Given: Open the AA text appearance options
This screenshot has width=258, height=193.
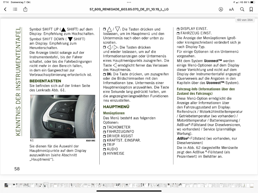Looking at the screenshot, I should (x=231, y=9).
